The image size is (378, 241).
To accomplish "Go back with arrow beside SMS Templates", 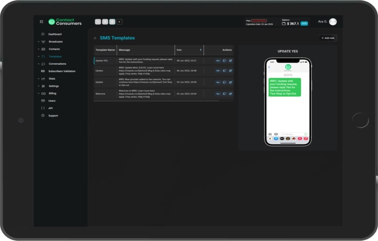I will pyautogui.click(x=95, y=38).
